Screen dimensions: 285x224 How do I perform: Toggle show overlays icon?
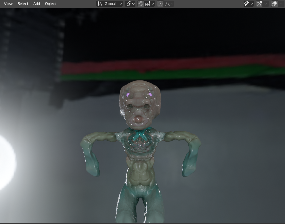[274, 4]
